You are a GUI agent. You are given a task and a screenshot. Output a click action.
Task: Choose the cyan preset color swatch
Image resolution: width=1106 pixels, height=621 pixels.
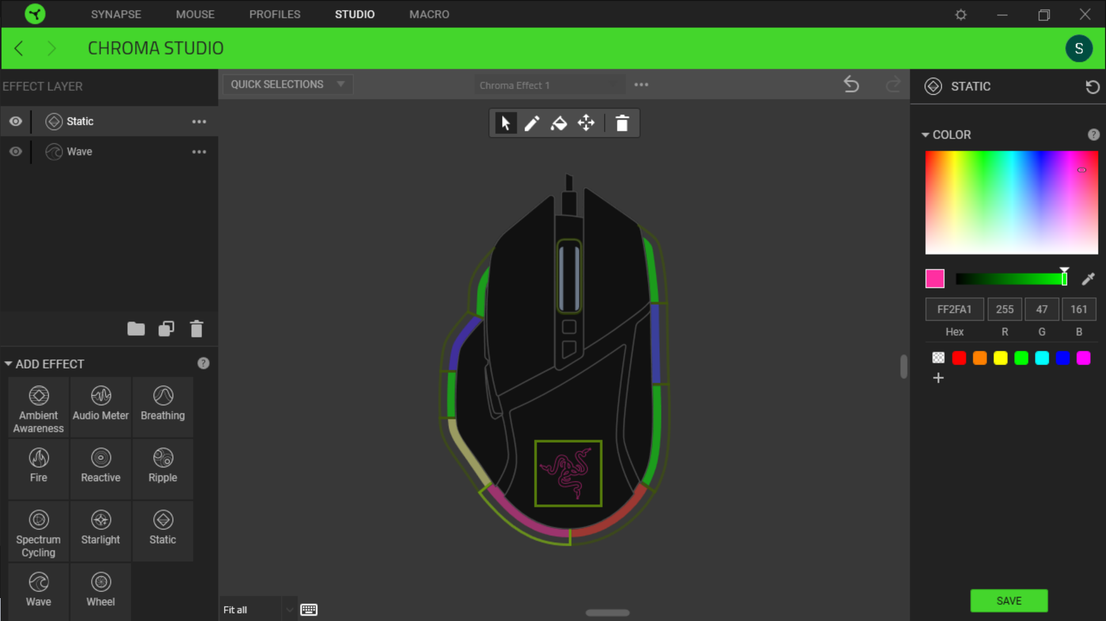pyautogui.click(x=1042, y=358)
